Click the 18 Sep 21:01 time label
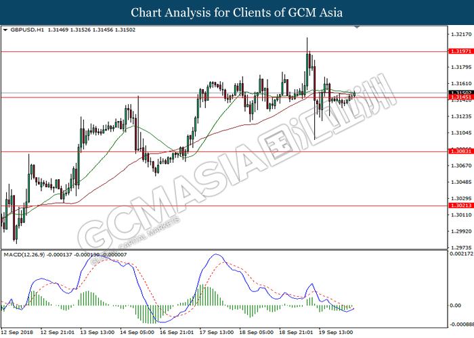Screen dimensions: 474x338 pyautogui.click(x=296, y=333)
